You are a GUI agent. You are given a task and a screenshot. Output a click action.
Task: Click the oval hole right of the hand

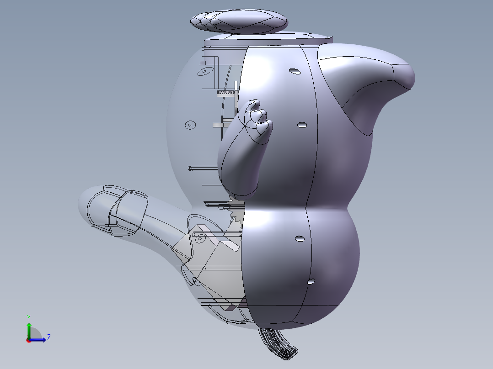point(301,125)
